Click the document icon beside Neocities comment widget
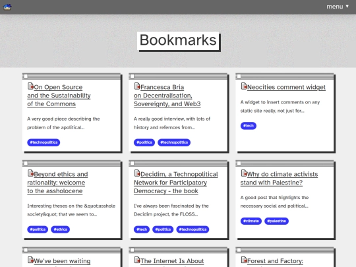This screenshot has width=356, height=267. (244, 86)
